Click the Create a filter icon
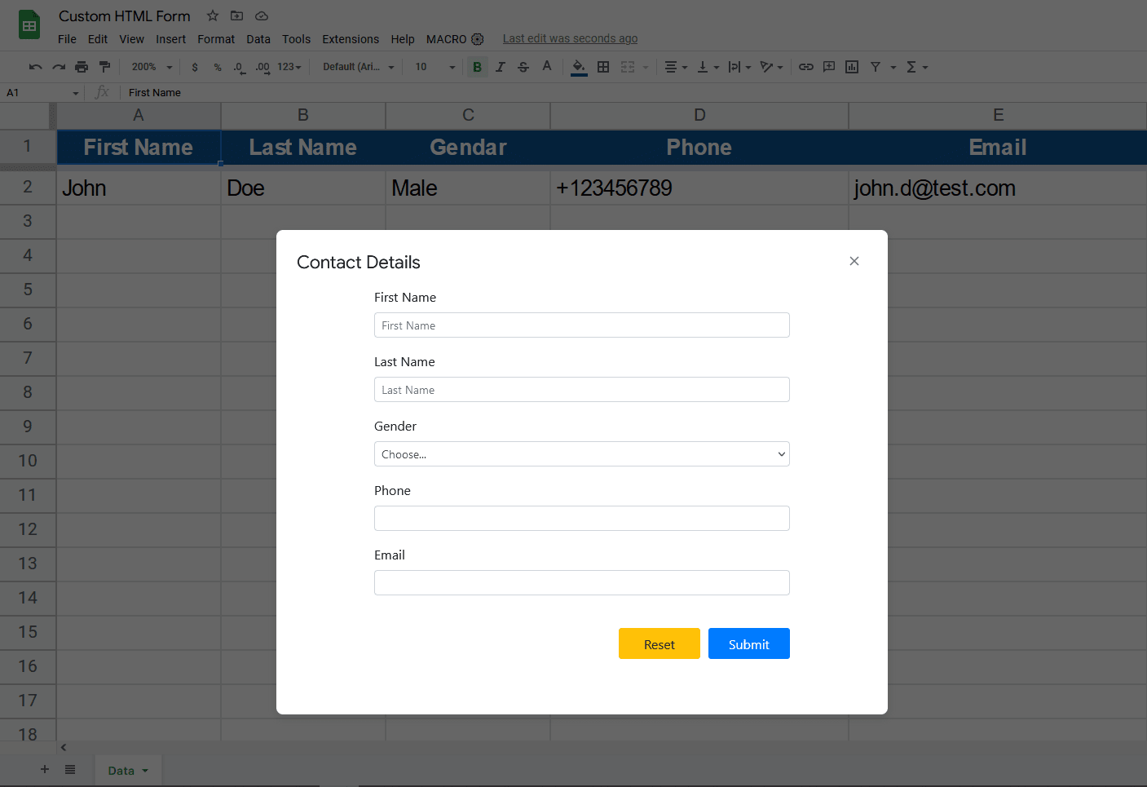Image resolution: width=1147 pixels, height=787 pixels. 876,67
